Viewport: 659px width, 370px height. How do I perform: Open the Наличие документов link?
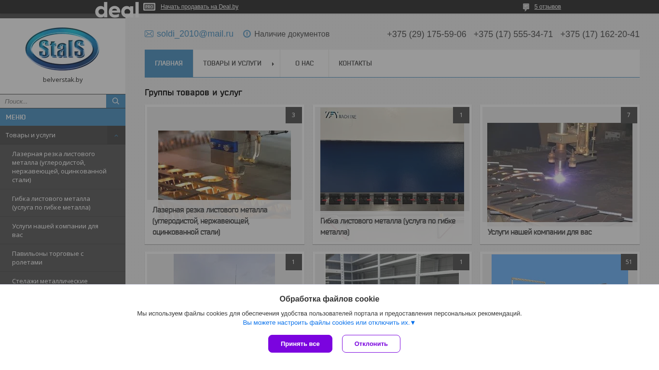pos(292,34)
